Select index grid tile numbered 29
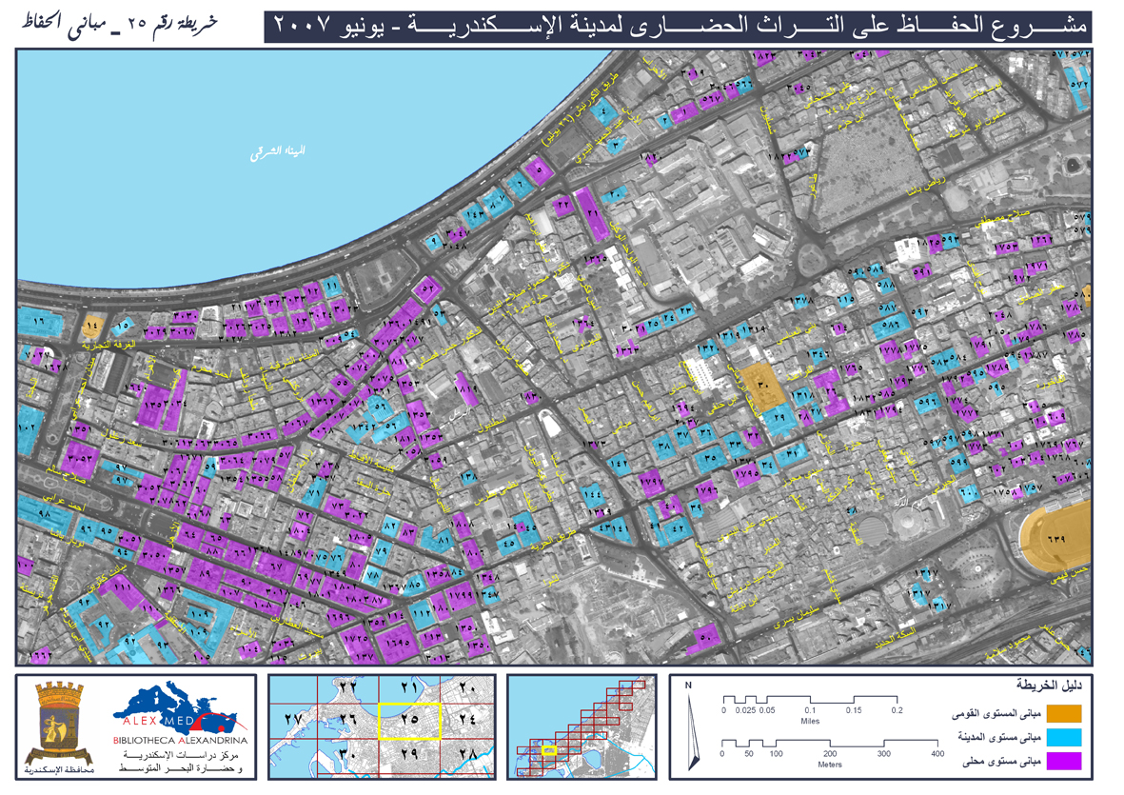 (410, 756)
